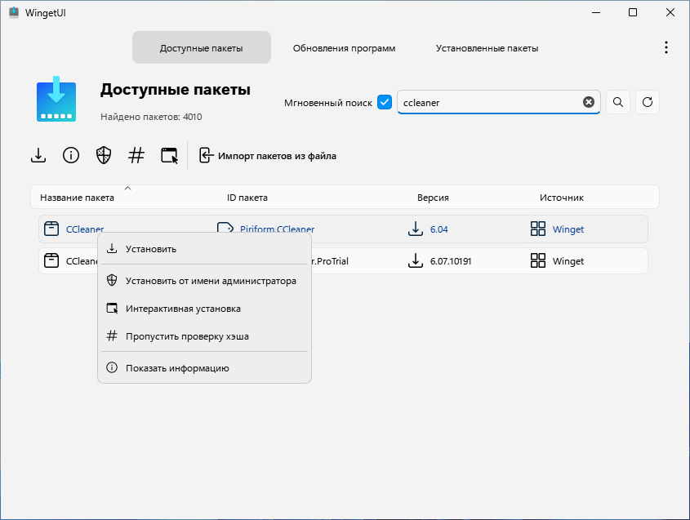Click download icon beside 6.07.10191
Image resolution: width=690 pixels, height=520 pixels.
point(416,260)
